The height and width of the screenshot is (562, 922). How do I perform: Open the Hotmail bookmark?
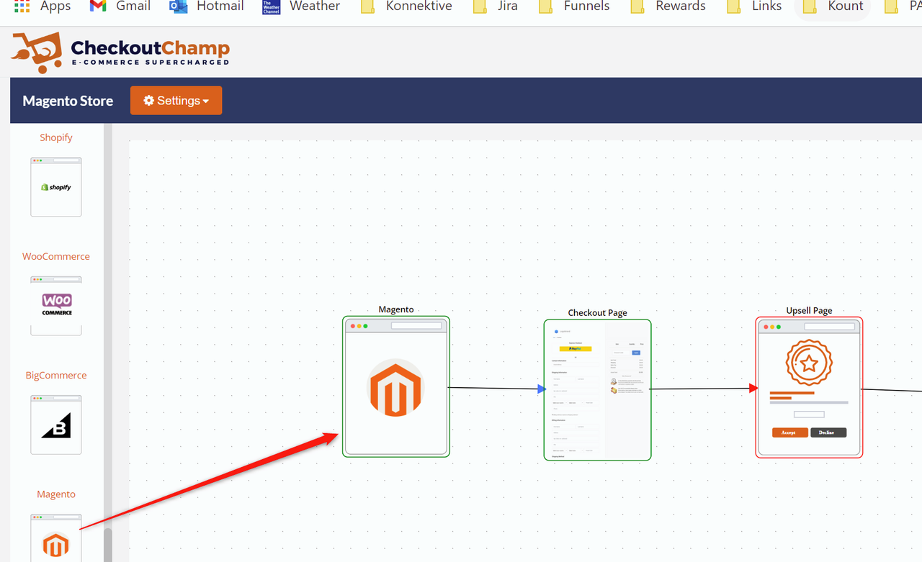click(x=207, y=6)
